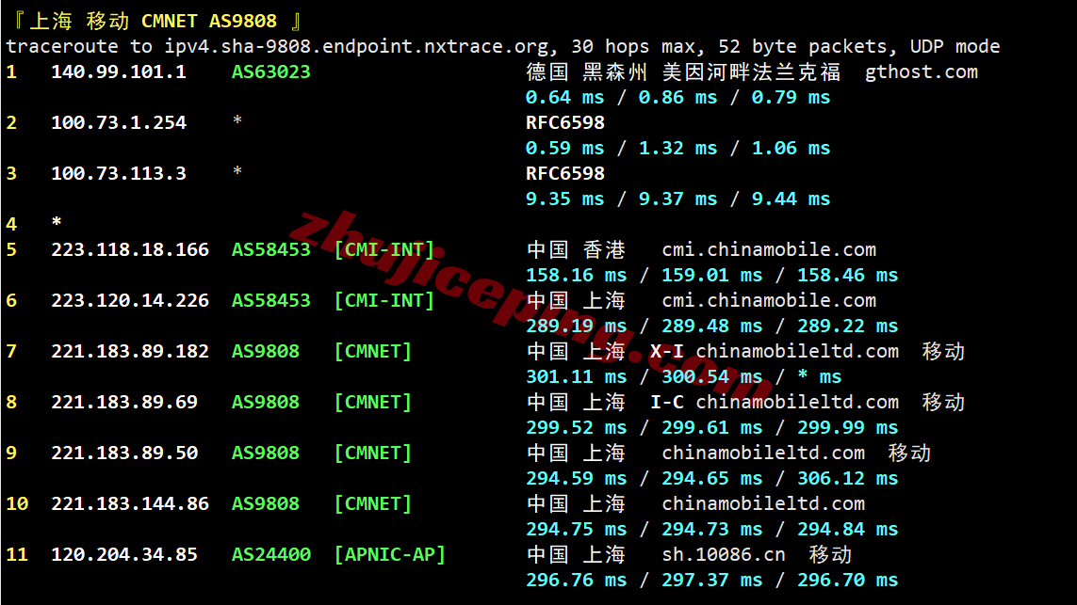Image resolution: width=1077 pixels, height=605 pixels.
Task: Click 'UDP mode' in the traceroute line
Action: click(955, 47)
